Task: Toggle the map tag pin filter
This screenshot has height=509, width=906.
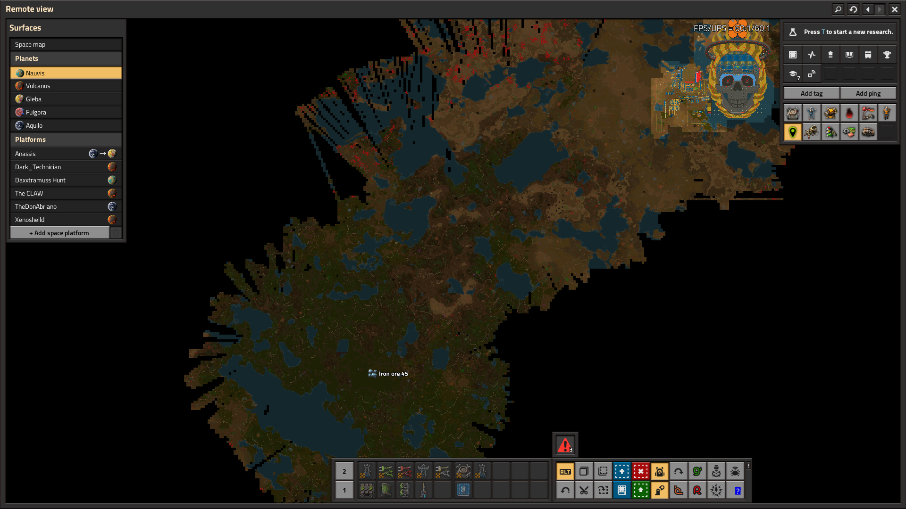Action: click(x=793, y=132)
